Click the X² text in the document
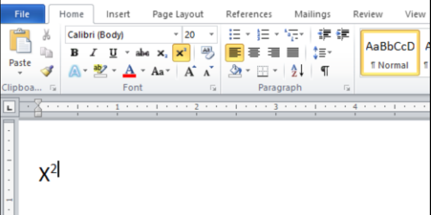Screen dimensions: 431x215 pyautogui.click(x=48, y=173)
